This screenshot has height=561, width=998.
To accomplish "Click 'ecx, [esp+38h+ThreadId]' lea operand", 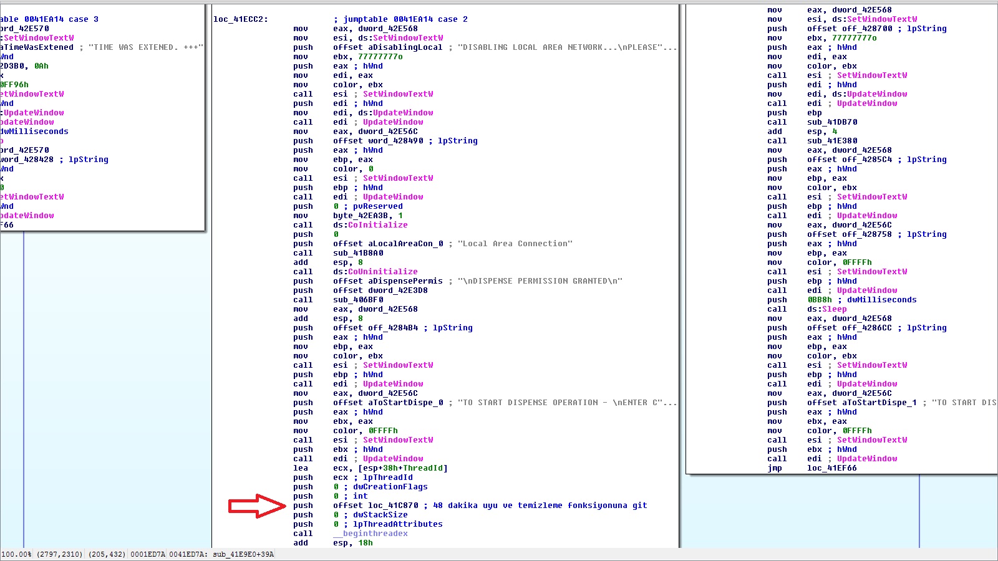I will pos(390,468).
